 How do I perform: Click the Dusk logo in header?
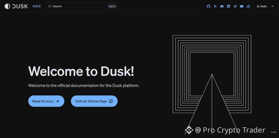pos(16,6)
